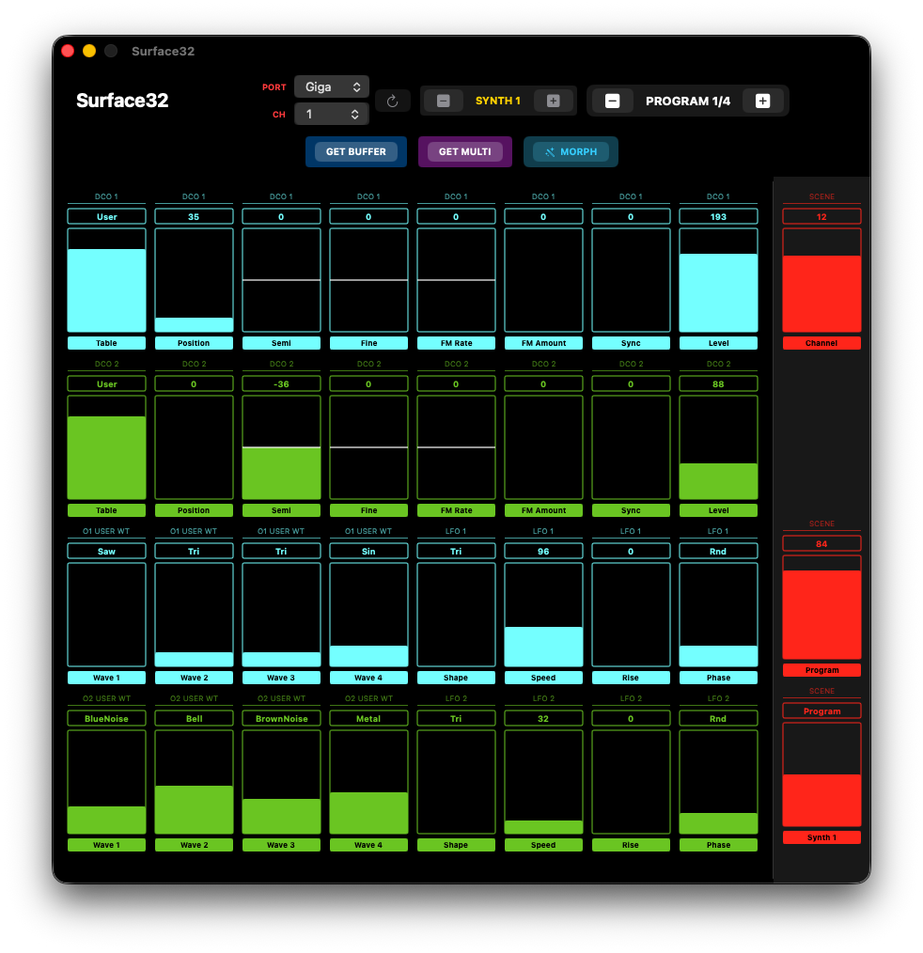Click the Morph wand button
Screen dimensions: 923x953
571,151
